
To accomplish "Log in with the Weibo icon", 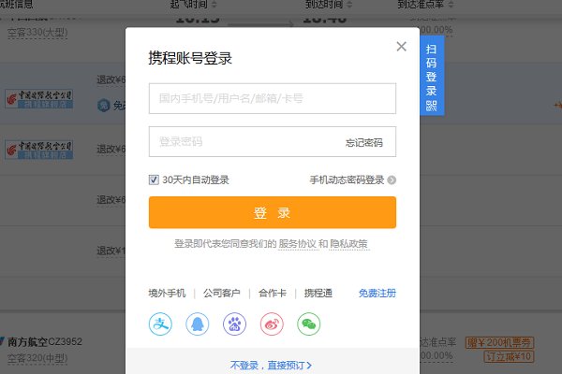I will tap(272, 324).
